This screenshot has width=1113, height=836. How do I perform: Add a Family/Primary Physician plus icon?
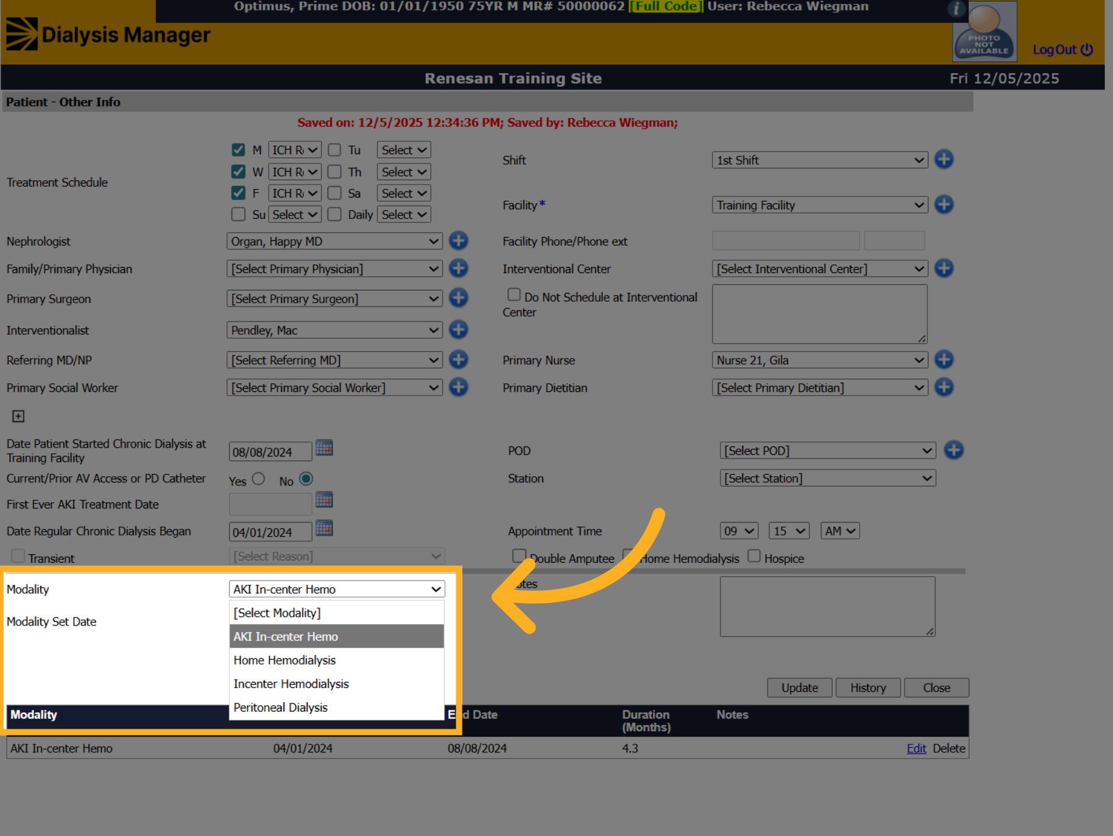pyautogui.click(x=458, y=268)
